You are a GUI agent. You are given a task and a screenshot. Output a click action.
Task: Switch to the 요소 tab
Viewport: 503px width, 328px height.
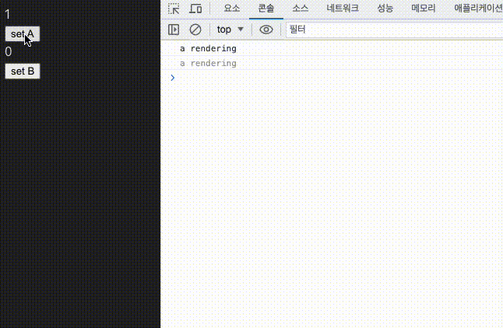tap(231, 9)
